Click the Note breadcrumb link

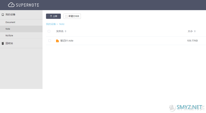point(62,24)
